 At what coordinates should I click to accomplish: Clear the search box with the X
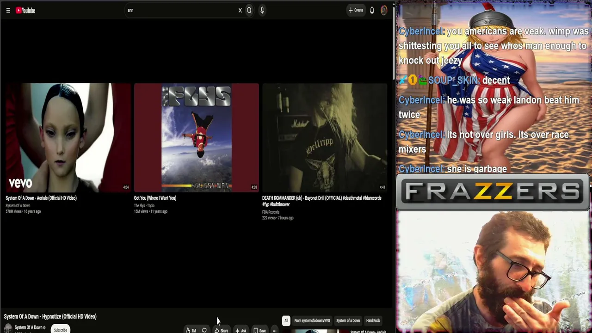point(240,10)
